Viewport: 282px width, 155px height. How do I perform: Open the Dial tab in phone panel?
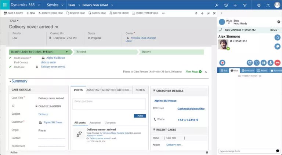tap(224, 70)
